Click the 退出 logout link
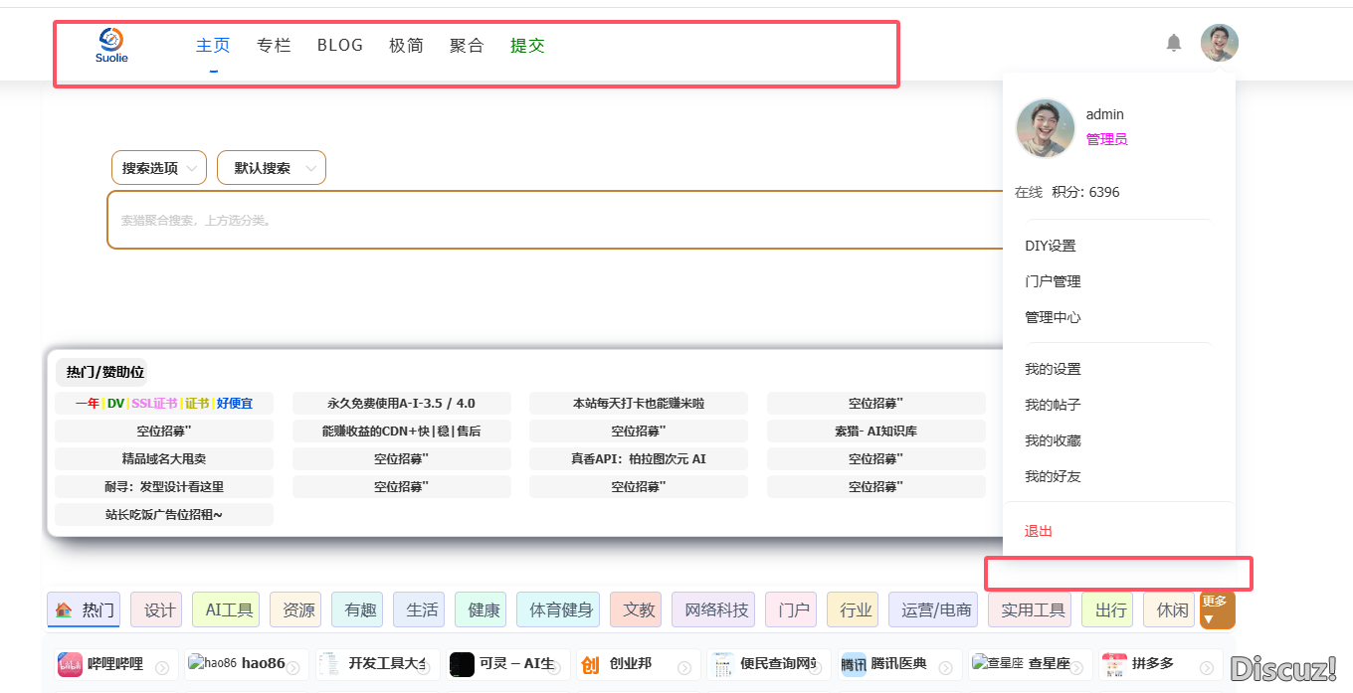The image size is (1353, 693). click(1038, 531)
